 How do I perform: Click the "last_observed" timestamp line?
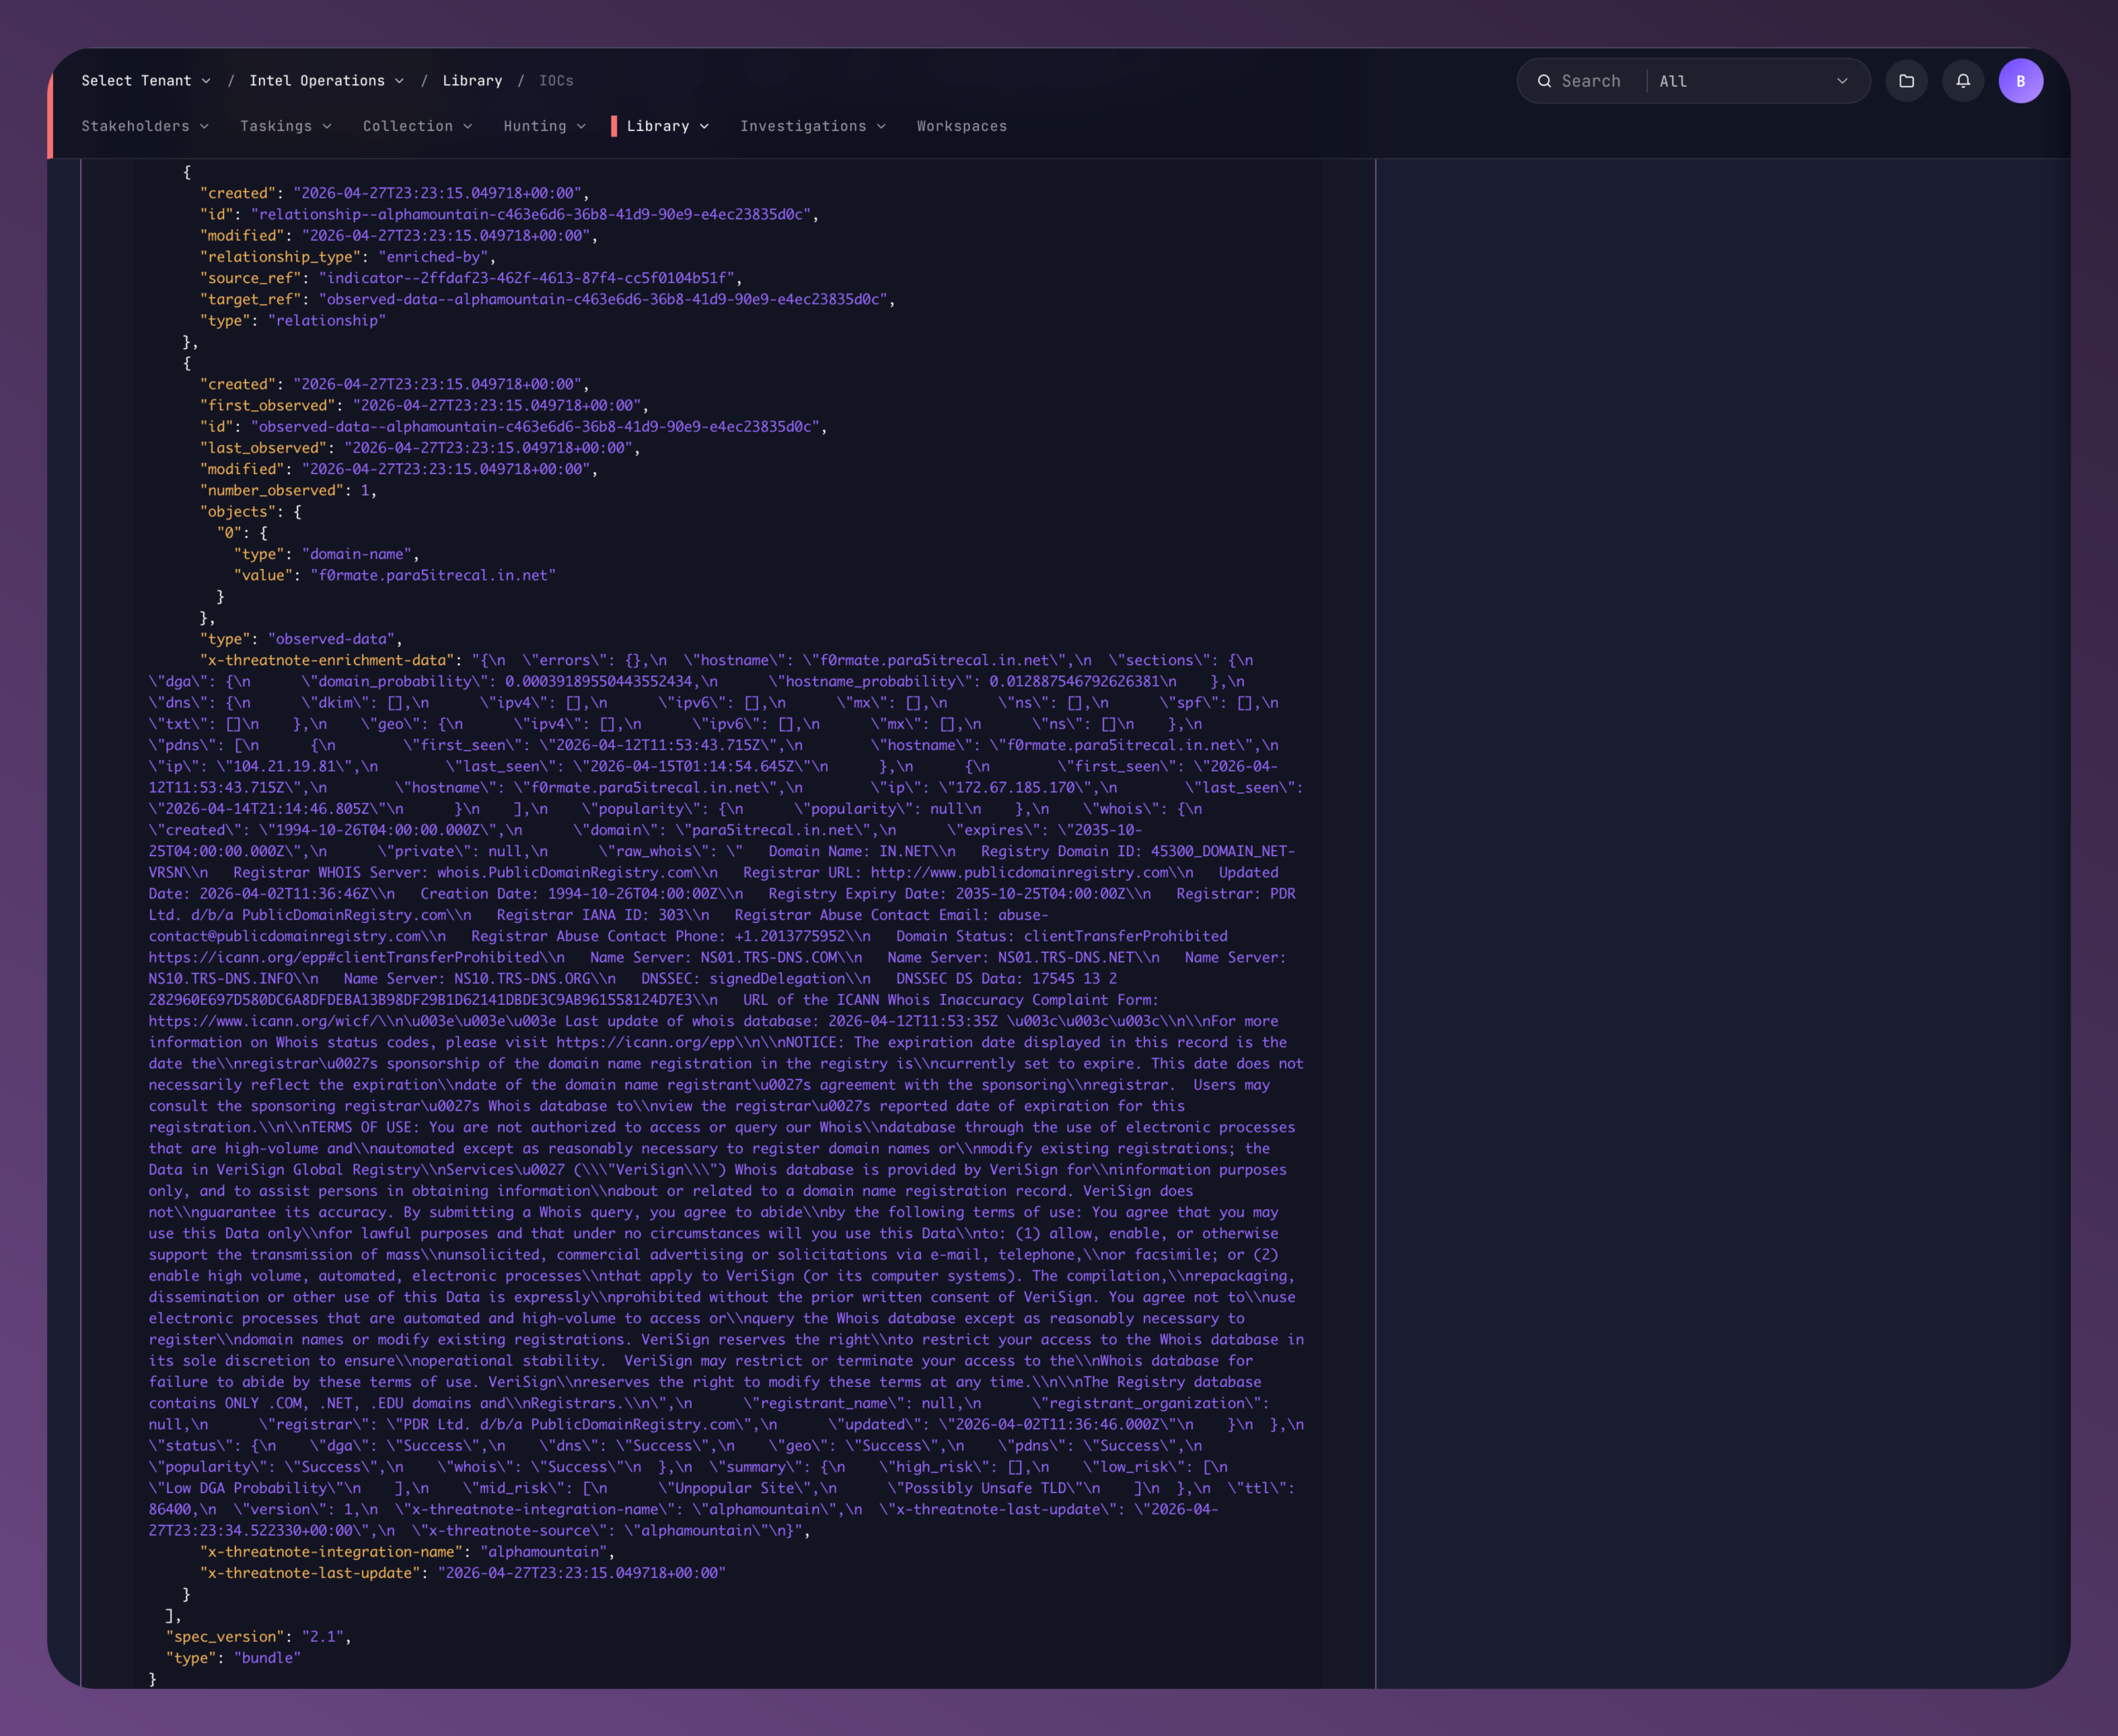point(420,448)
